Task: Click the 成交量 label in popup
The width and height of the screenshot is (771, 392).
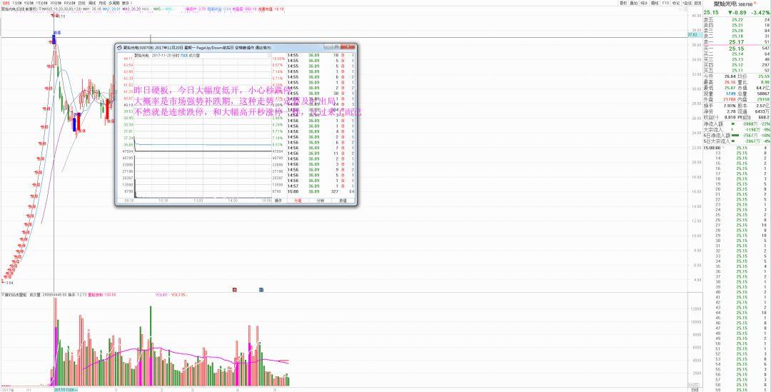Action: 193,56
